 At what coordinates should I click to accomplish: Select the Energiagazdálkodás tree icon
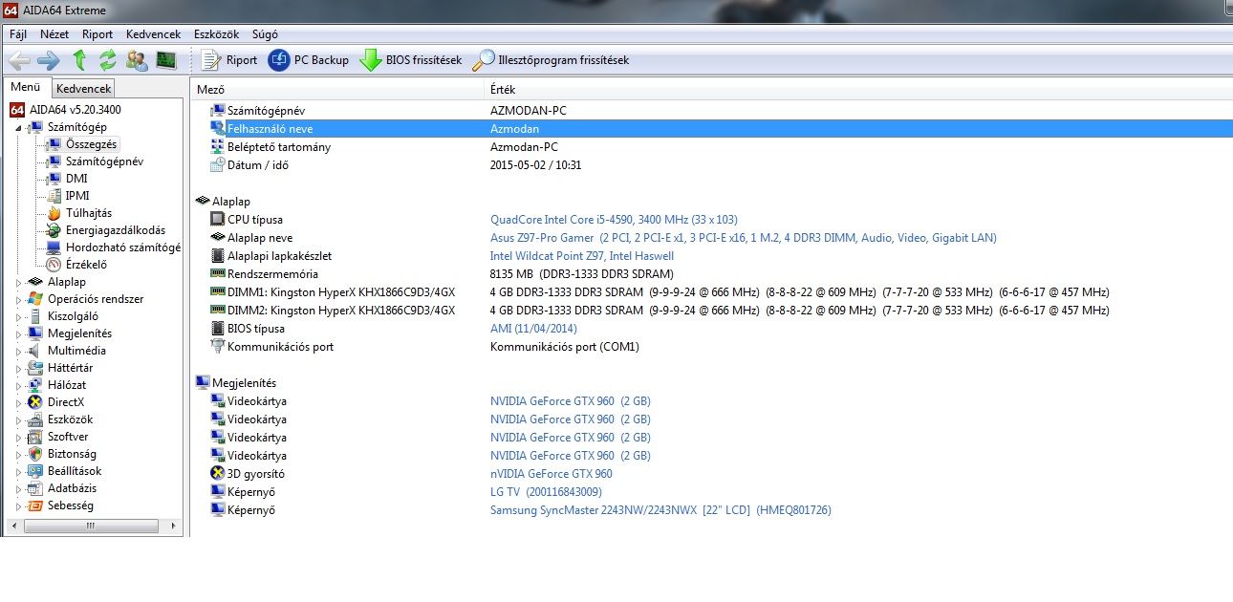[x=54, y=230]
